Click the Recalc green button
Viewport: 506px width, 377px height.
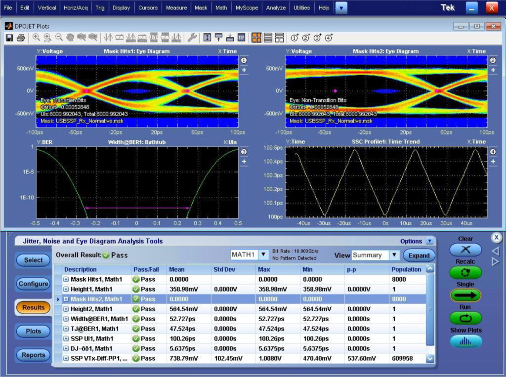click(465, 272)
